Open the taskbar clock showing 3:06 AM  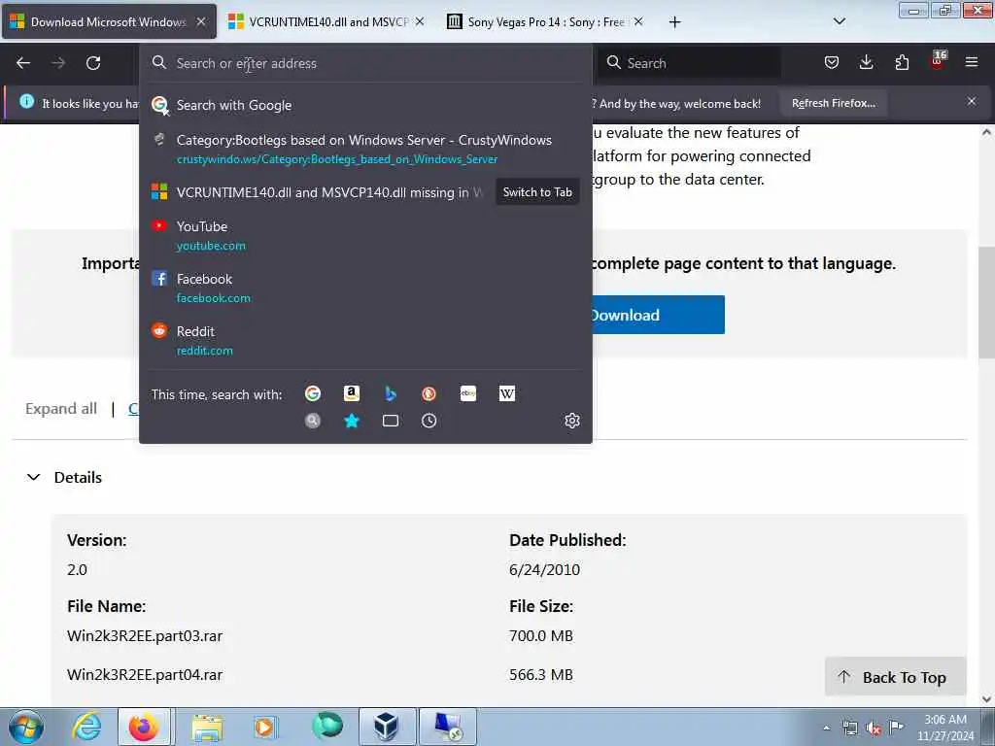coord(944,728)
